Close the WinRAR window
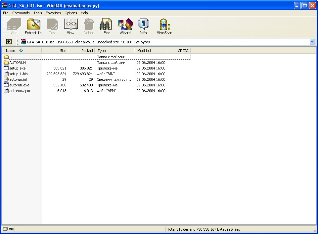This screenshot has height=234, width=318. tap(312, 6)
